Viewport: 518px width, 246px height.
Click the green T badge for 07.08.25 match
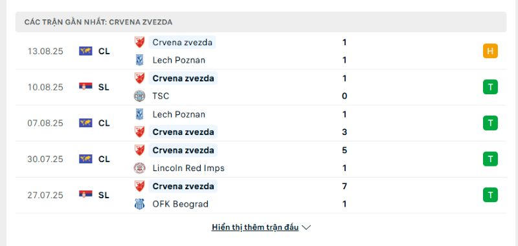pos(490,123)
